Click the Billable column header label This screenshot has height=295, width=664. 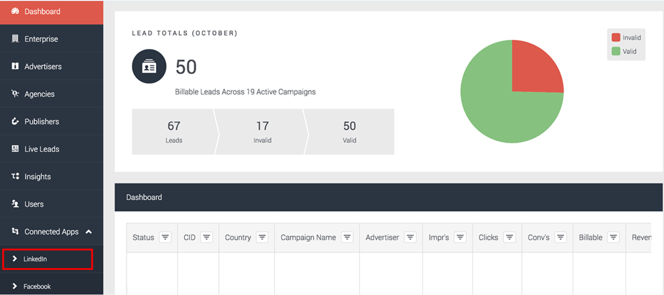pos(590,238)
